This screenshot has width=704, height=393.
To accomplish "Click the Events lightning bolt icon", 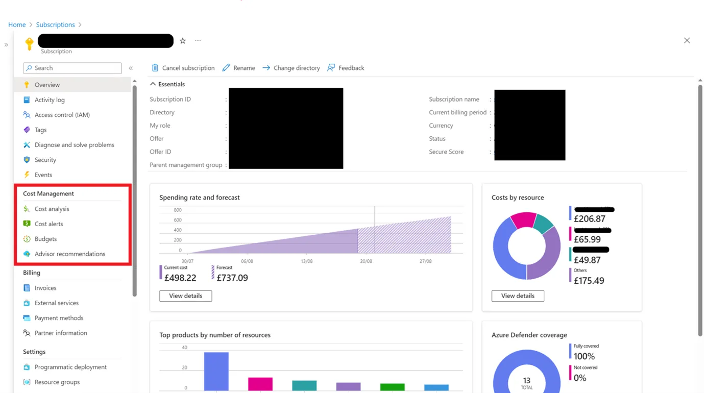I will pyautogui.click(x=27, y=175).
